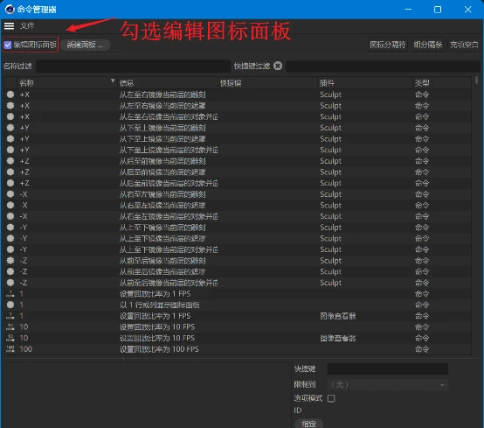Image resolution: width=484 pixels, height=428 pixels.
Task: Click the 组分隔条 button
Action: point(427,45)
